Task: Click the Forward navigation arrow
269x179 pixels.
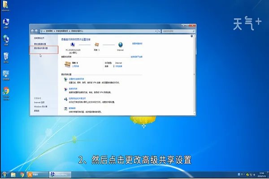Action: [x=36, y=31]
